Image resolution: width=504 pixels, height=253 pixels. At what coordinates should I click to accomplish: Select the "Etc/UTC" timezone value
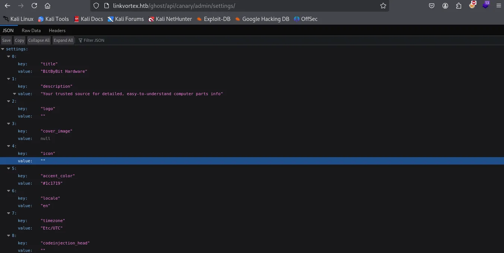coord(51,228)
